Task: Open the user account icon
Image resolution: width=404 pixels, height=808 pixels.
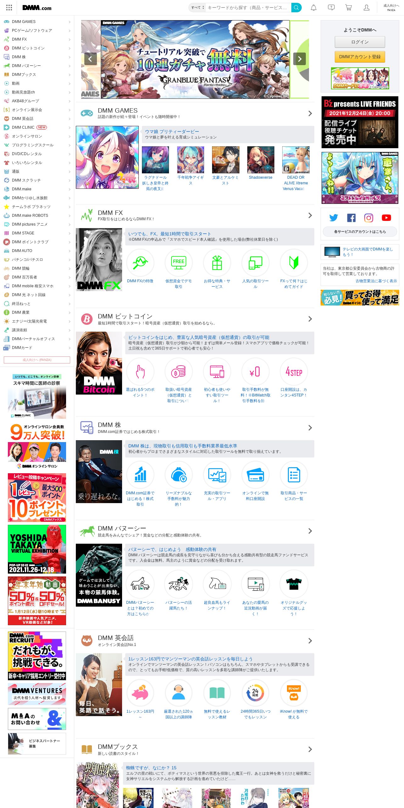Action: pyautogui.click(x=366, y=8)
